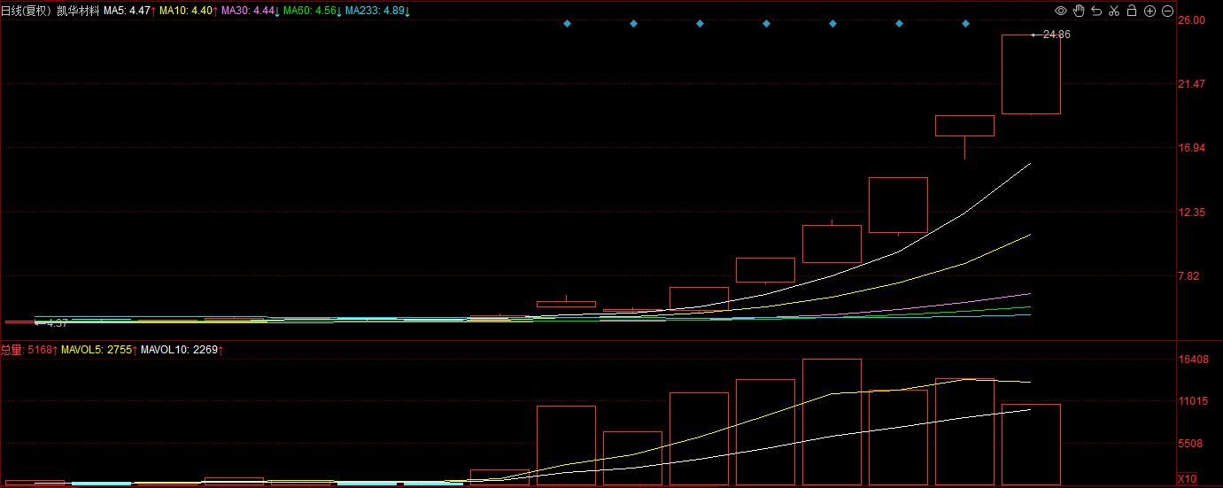1223x488 pixels.
Task: Select the last volume bar on the right
Action: pyautogui.click(x=1031, y=445)
